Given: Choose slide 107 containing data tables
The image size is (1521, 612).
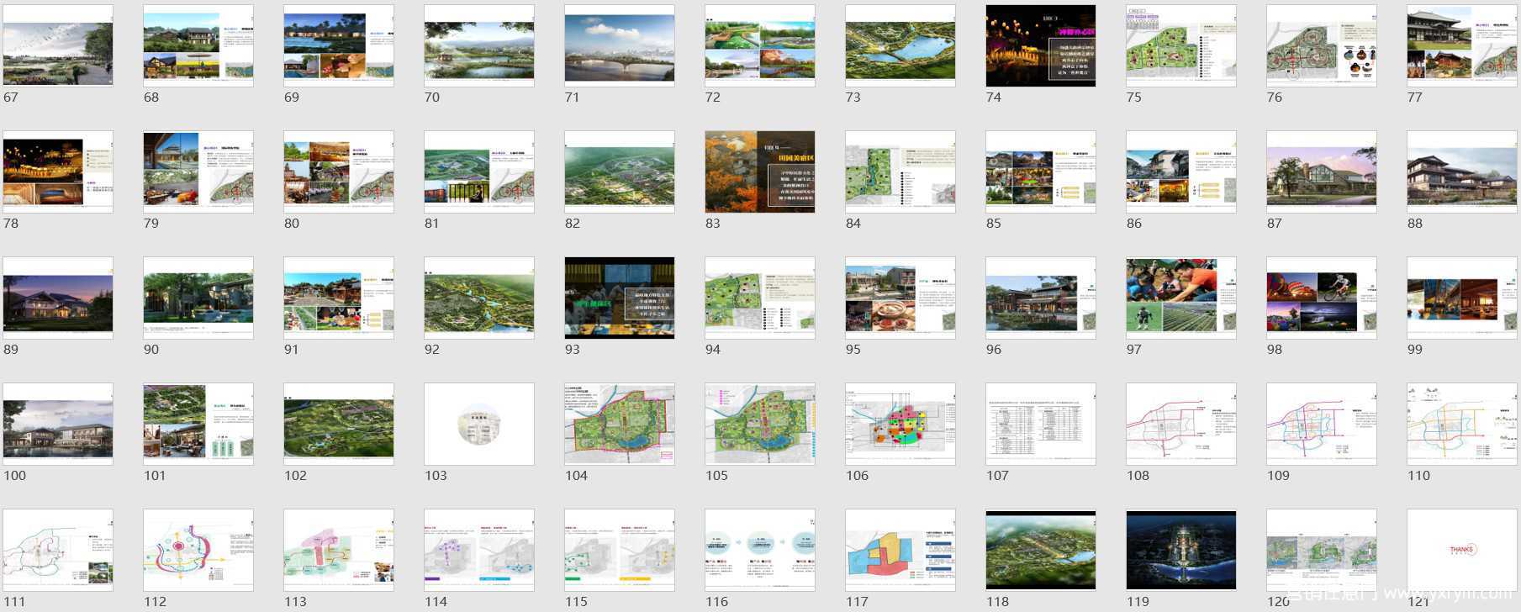Looking at the screenshot, I should point(1041,424).
